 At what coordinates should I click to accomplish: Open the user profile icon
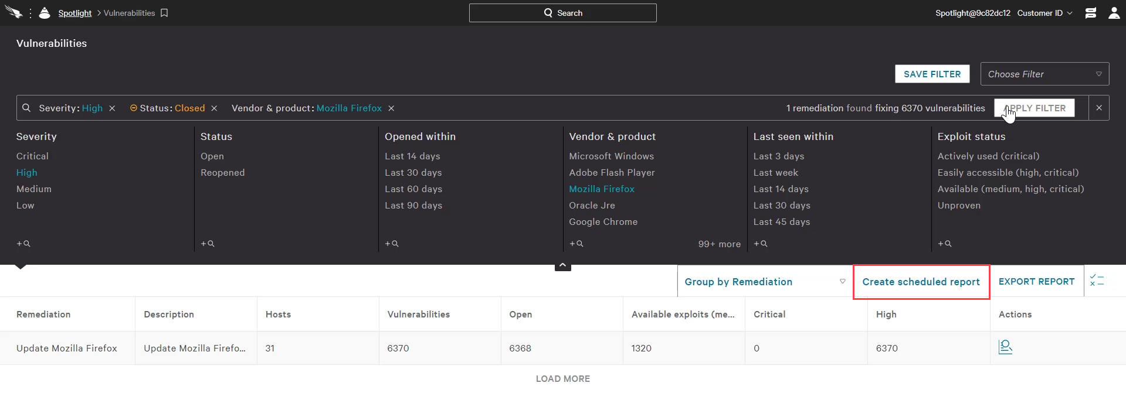(x=1114, y=13)
